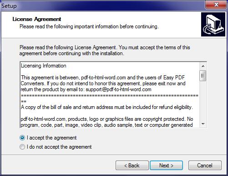Choose "I do not accept the agreement"
228x176 pixels.
pos(22,147)
